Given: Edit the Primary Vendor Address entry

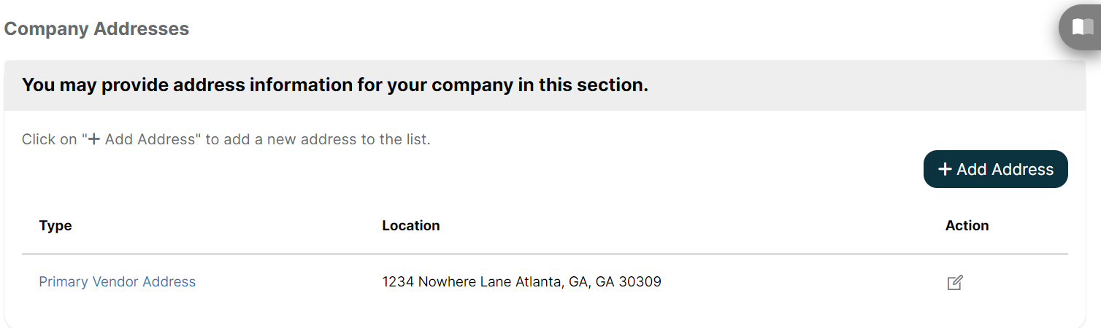Looking at the screenshot, I should coord(955,282).
